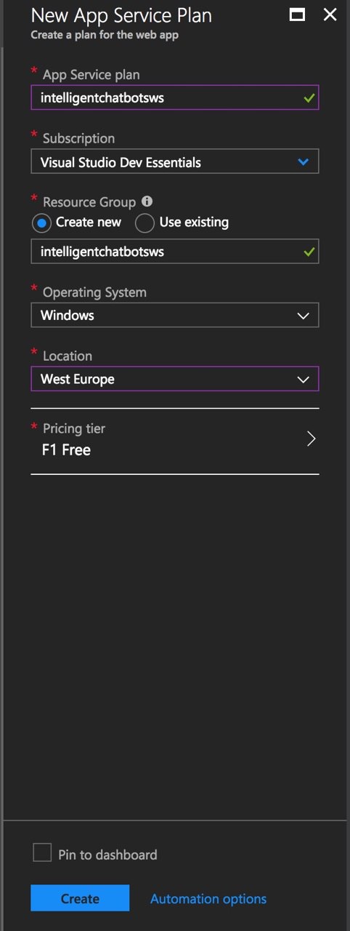The image size is (350, 931).
Task: Select the Create new radio button
Action: point(41,223)
